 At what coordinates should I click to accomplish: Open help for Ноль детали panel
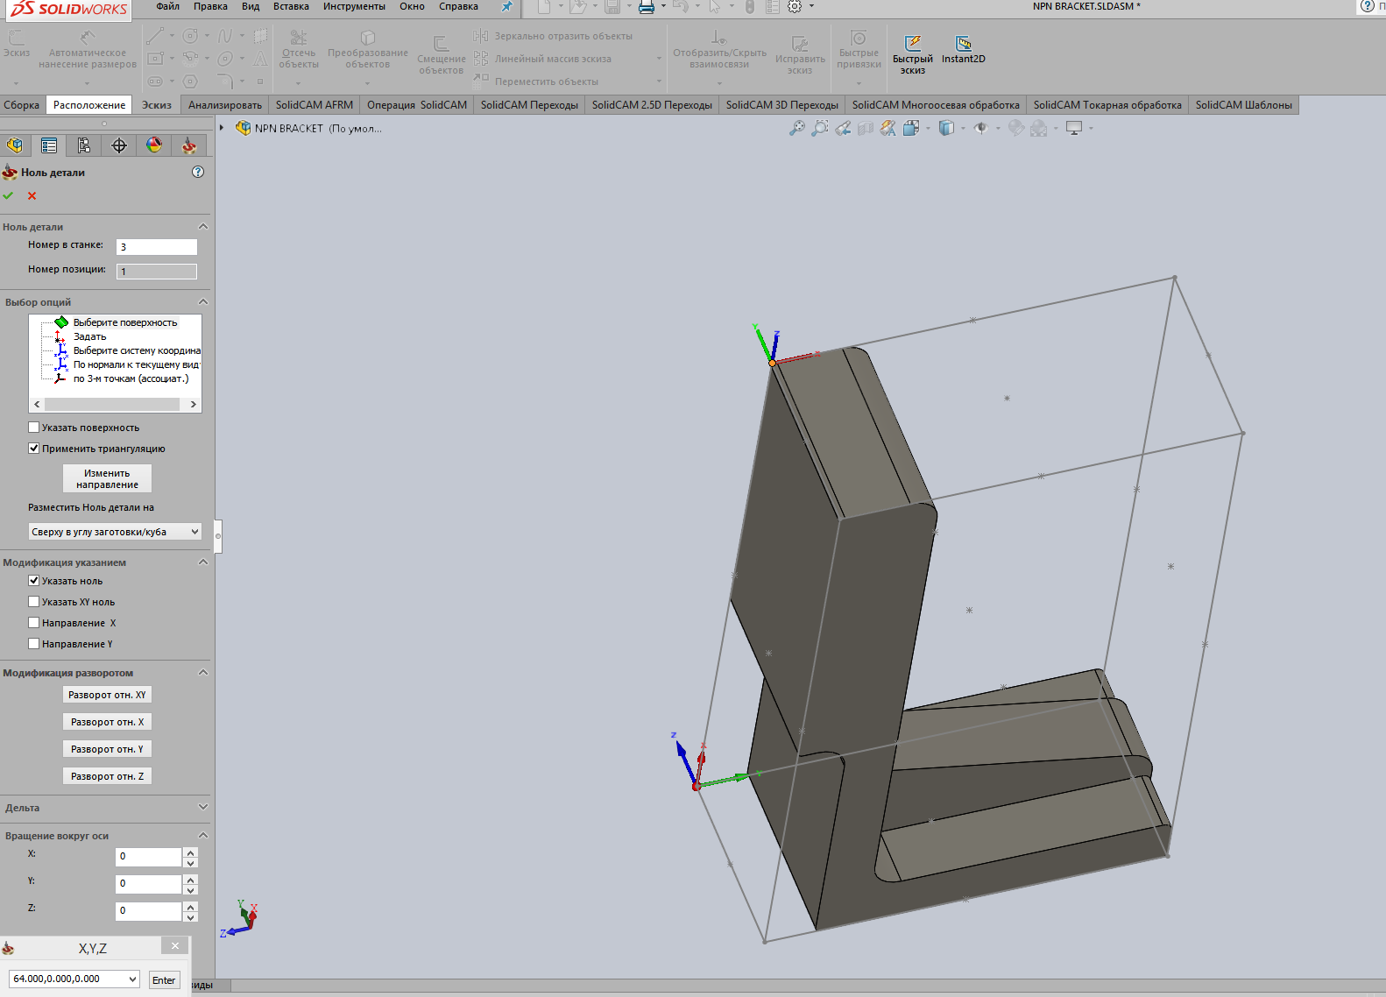198,172
